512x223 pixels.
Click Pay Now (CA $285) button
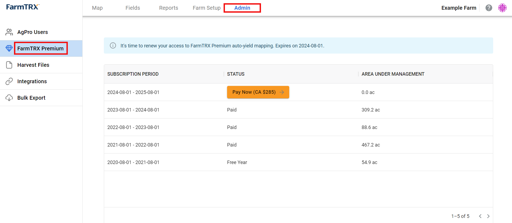258,92
